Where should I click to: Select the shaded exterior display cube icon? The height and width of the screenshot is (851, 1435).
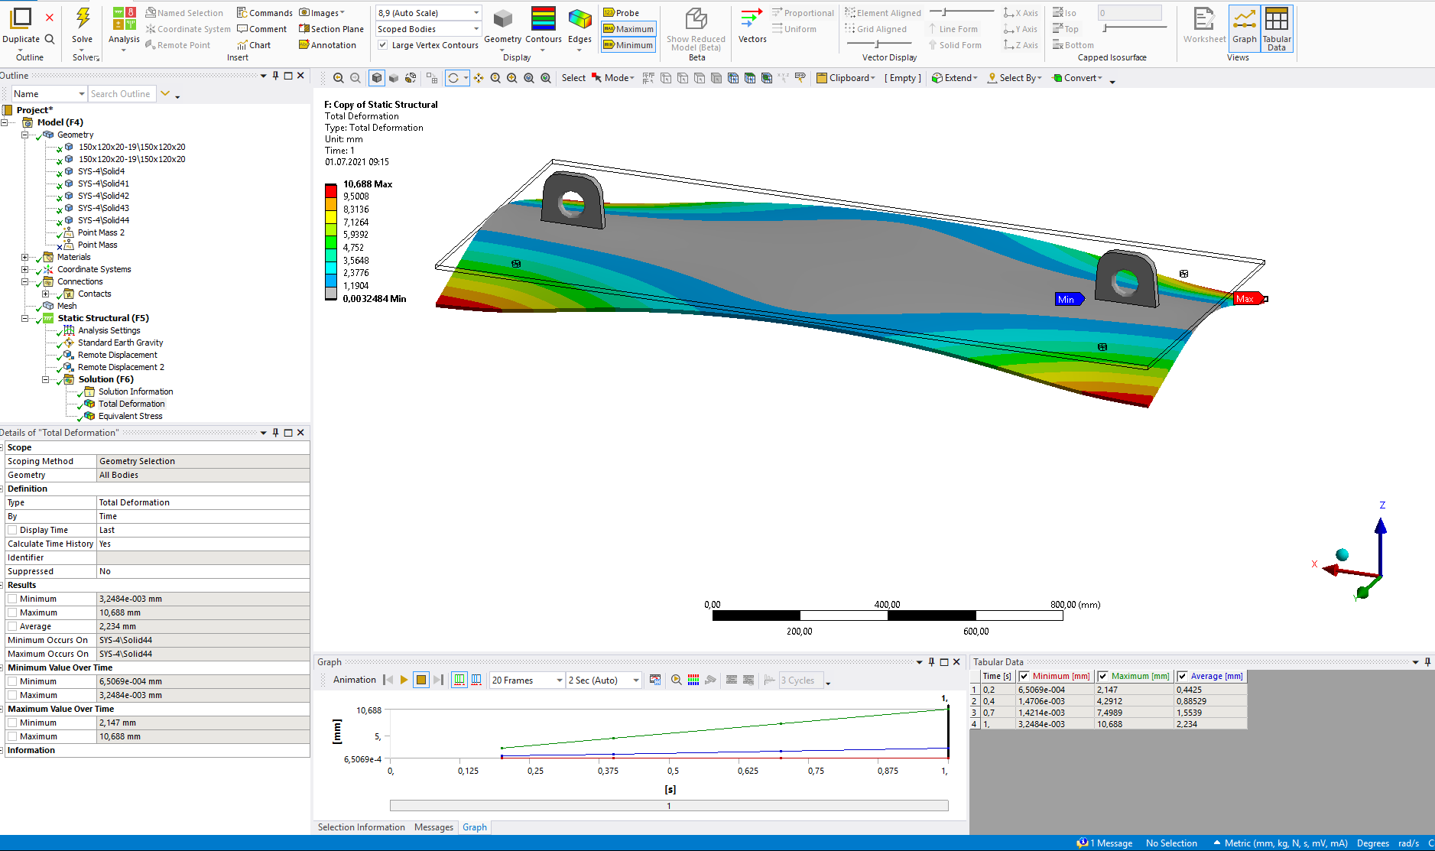pos(377,78)
